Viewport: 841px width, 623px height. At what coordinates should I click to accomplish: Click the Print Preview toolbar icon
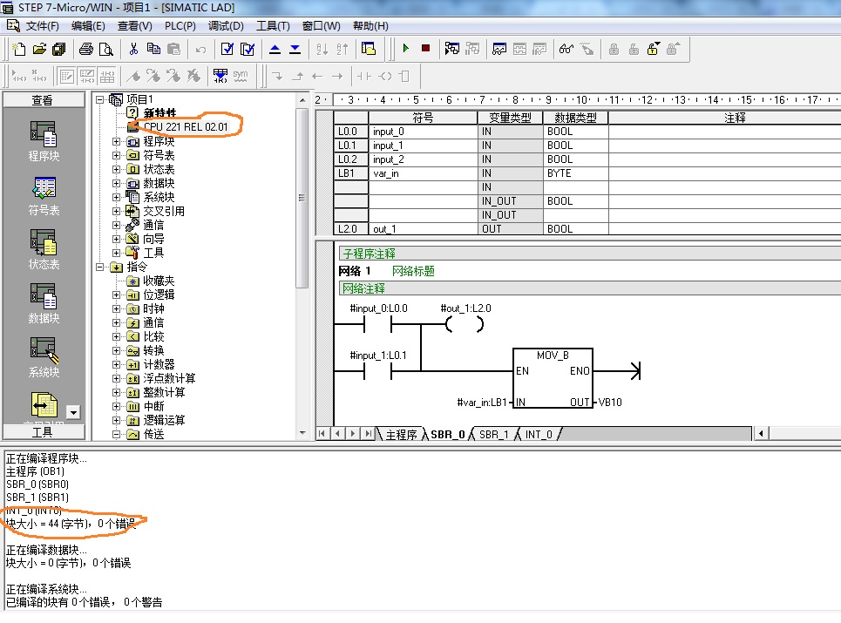pyautogui.click(x=106, y=50)
